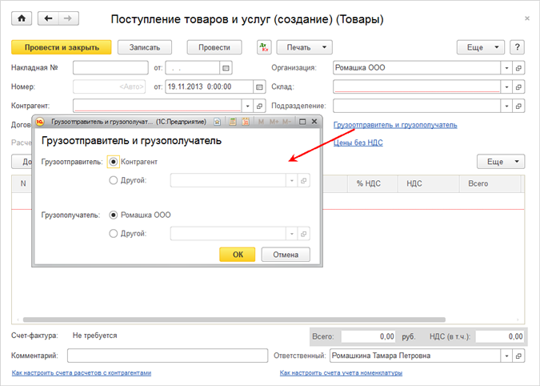Expand the Склад dropdown
The image size is (540, 386).
506,86
